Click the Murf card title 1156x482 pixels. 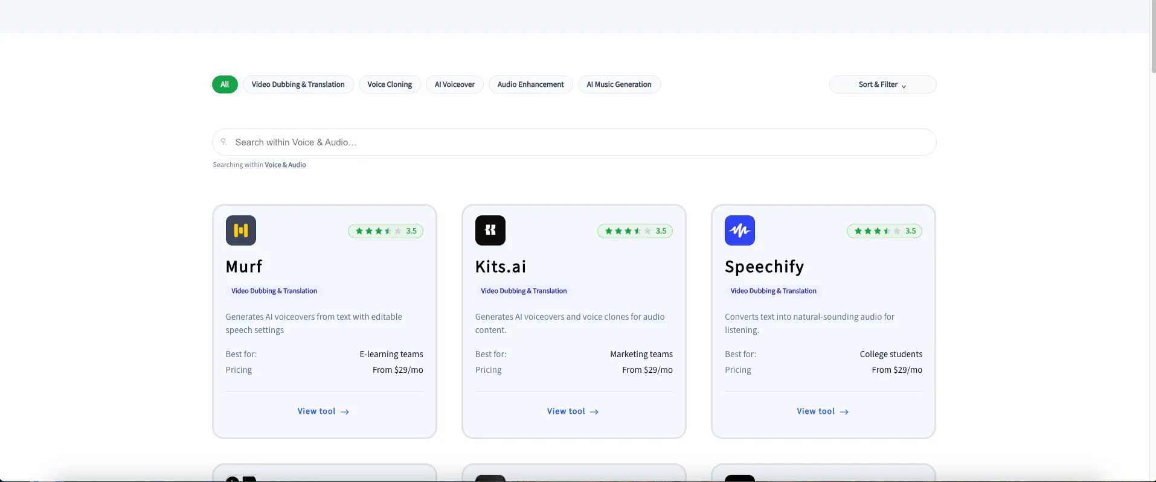244,267
